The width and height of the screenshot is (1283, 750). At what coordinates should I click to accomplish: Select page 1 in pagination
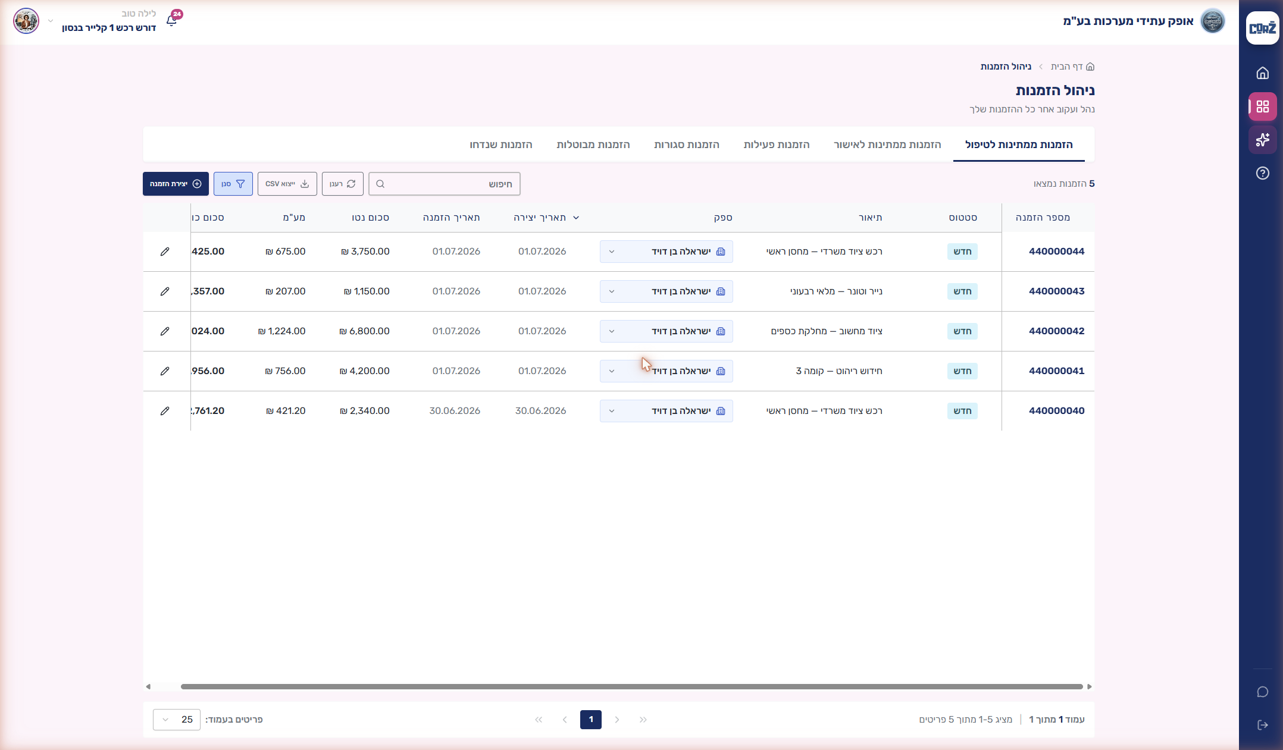pyautogui.click(x=591, y=720)
